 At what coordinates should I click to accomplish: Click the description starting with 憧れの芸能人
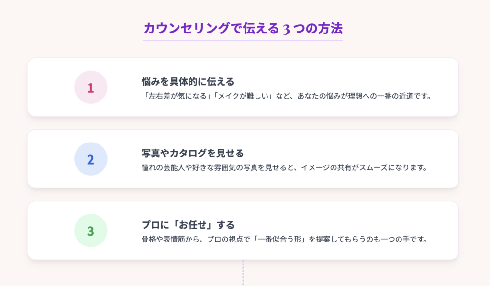point(285,168)
